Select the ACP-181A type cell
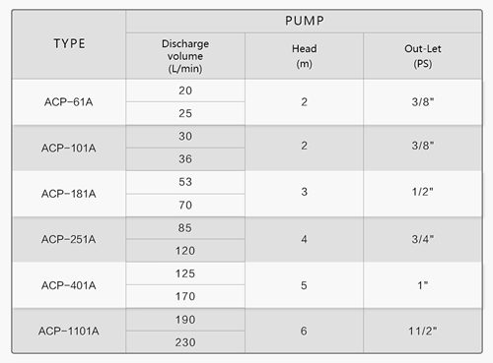The height and width of the screenshot is (363, 493). coord(69,194)
